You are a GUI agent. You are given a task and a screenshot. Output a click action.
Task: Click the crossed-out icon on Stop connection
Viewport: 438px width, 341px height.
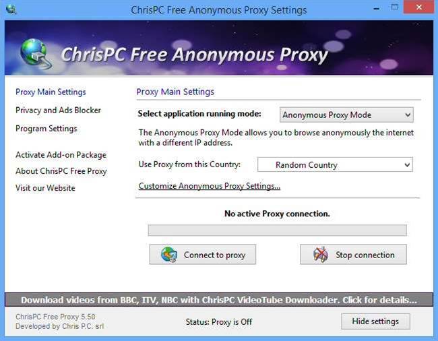tap(321, 255)
